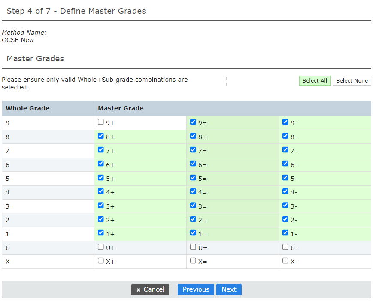This screenshot has width=373, height=301.
Task: Proceed using the Next button
Action: coord(229,289)
